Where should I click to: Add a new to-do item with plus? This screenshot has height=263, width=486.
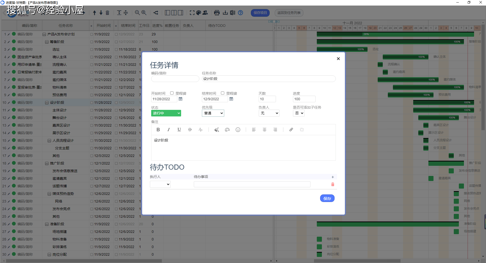pos(333,177)
